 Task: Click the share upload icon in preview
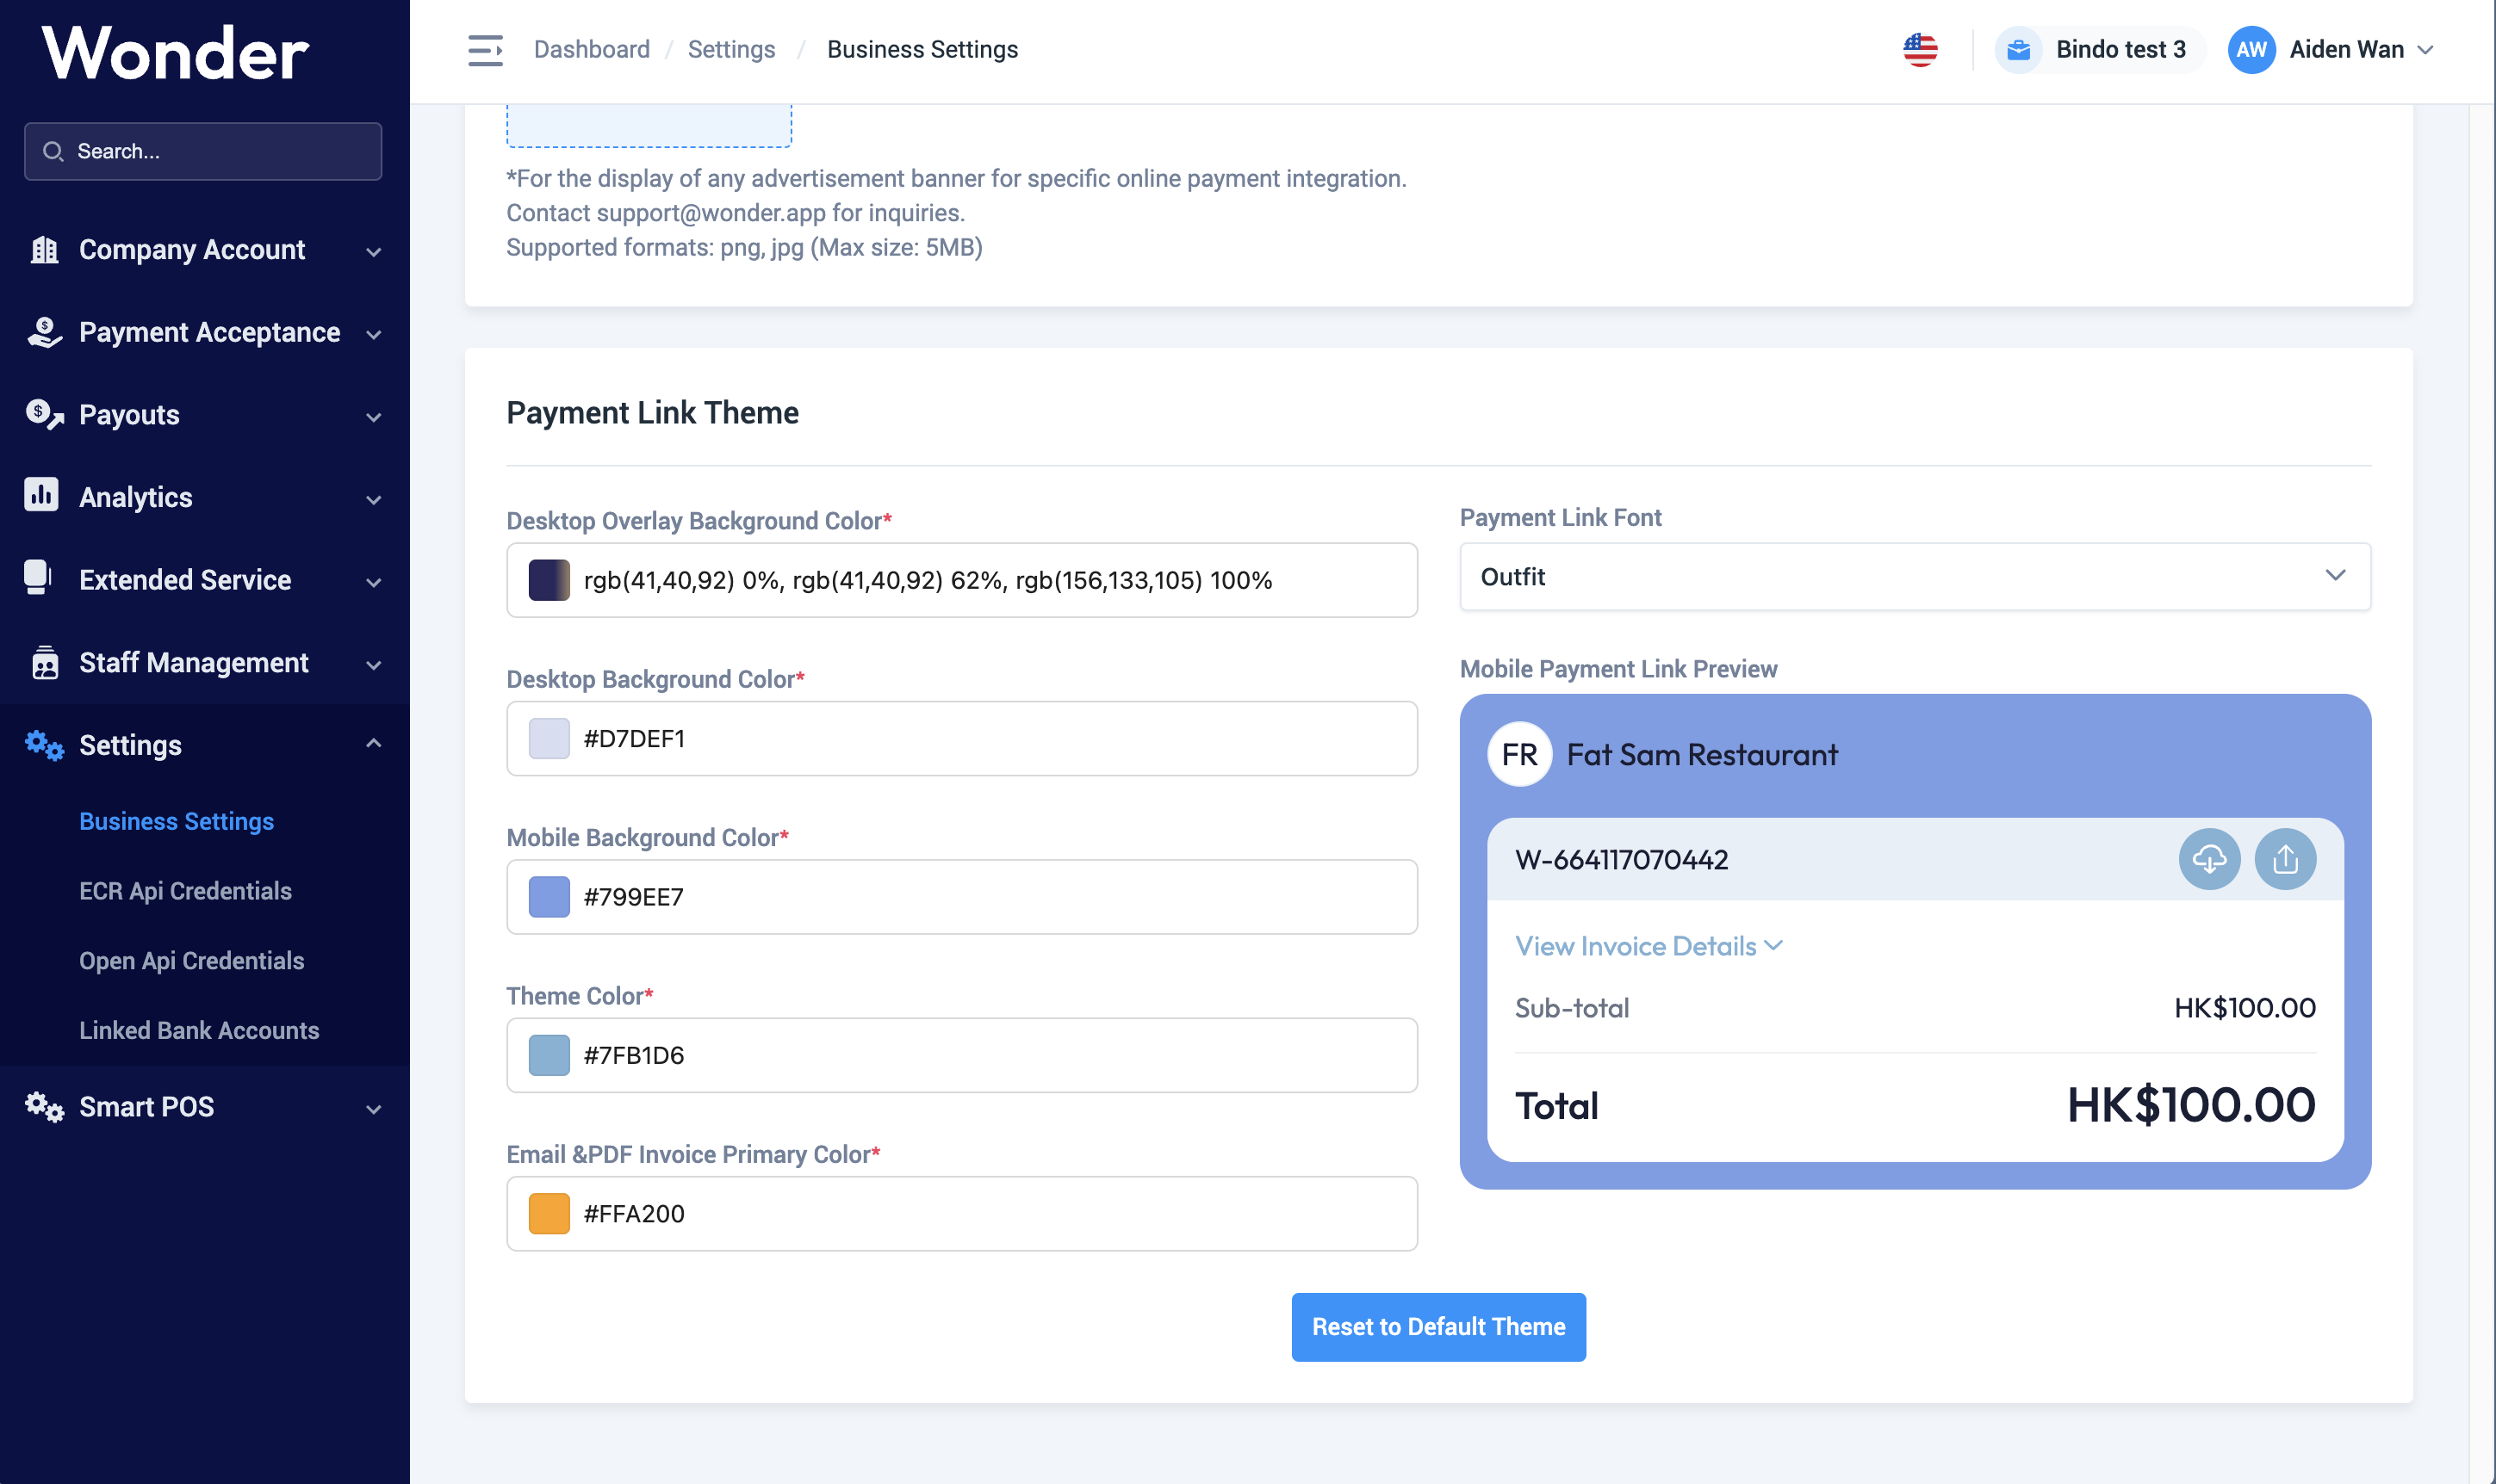pos(2284,859)
